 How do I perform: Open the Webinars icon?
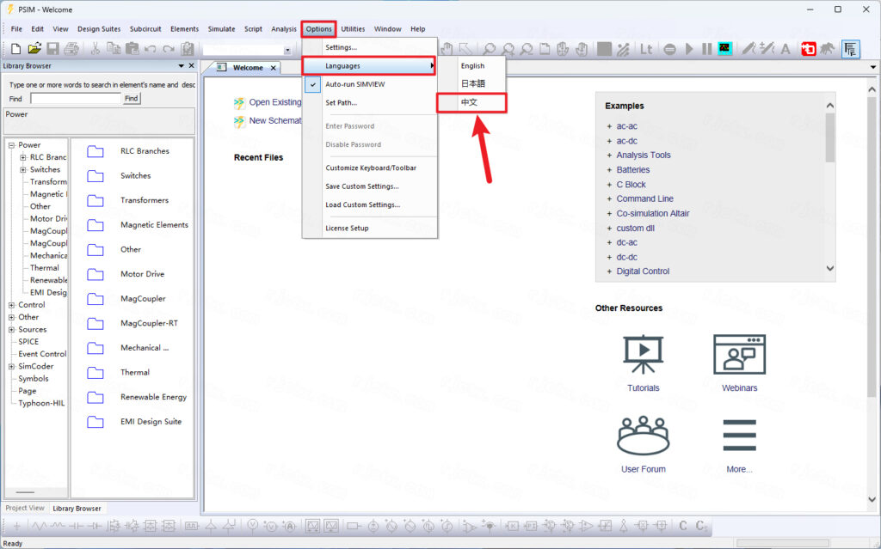coord(739,354)
